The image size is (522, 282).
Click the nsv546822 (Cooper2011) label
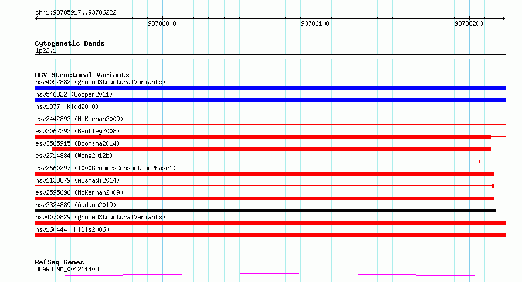(x=74, y=94)
